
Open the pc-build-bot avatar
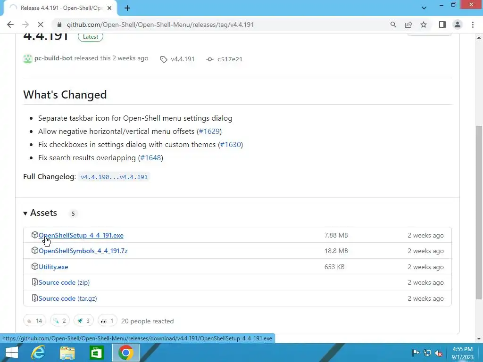(28, 58)
